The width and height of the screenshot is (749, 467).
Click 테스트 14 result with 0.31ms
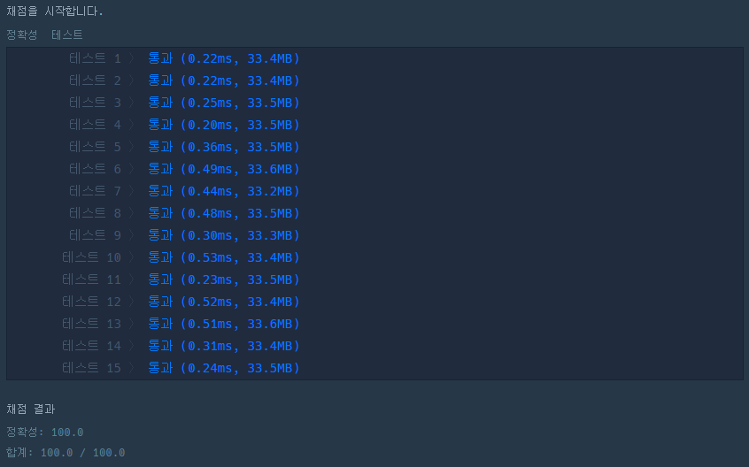[x=224, y=346]
